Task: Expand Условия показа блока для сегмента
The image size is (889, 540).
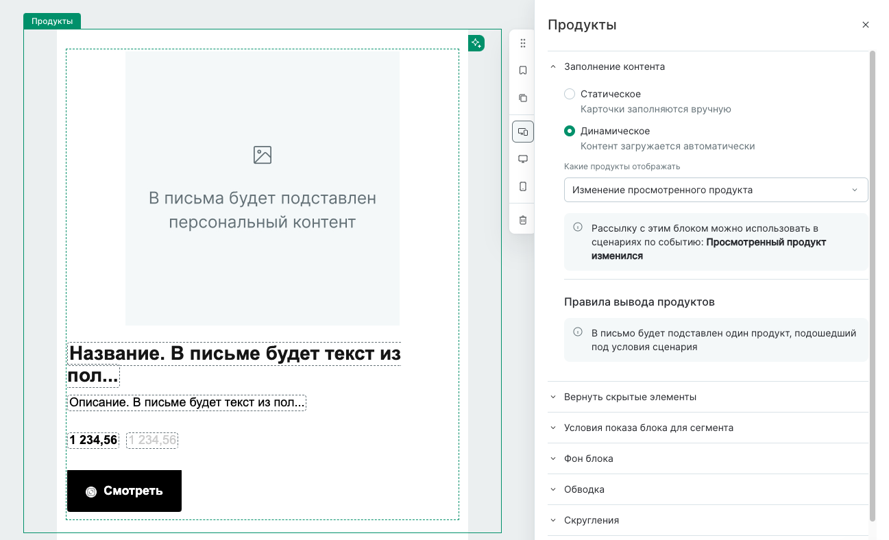Action: pos(708,428)
